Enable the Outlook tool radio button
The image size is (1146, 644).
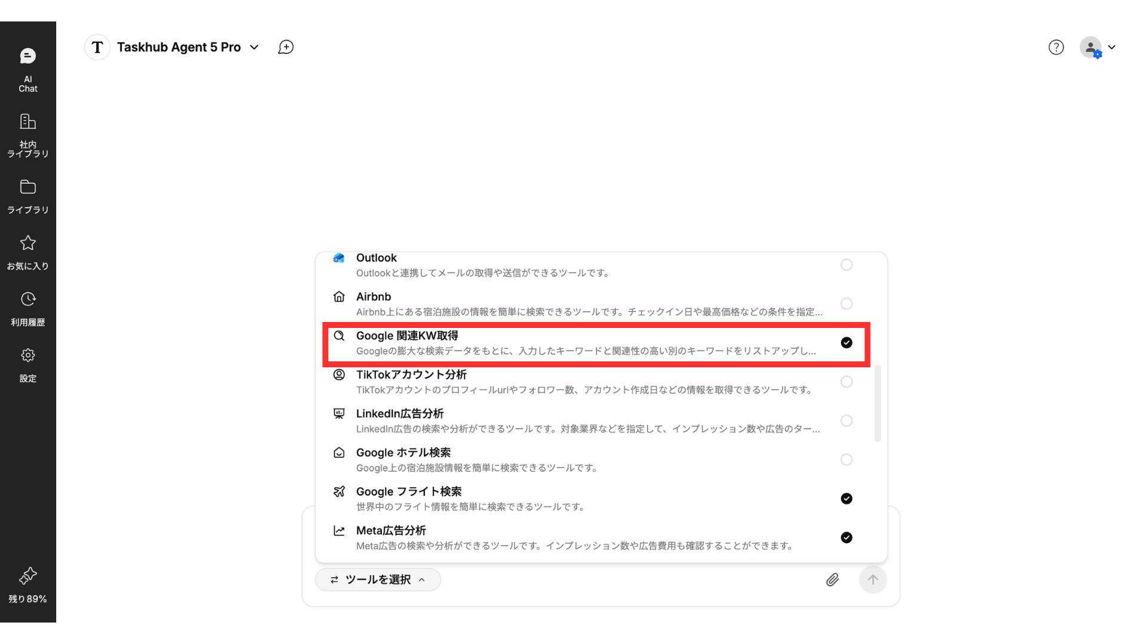pos(846,265)
